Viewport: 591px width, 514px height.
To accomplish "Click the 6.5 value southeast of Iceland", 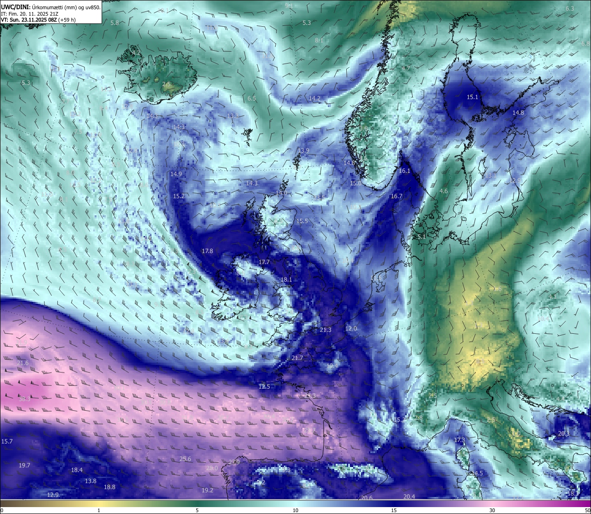I will coord(252,99).
